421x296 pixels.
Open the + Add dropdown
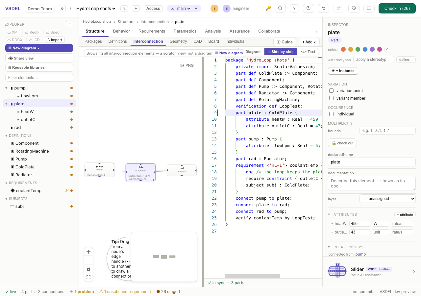pos(309,42)
